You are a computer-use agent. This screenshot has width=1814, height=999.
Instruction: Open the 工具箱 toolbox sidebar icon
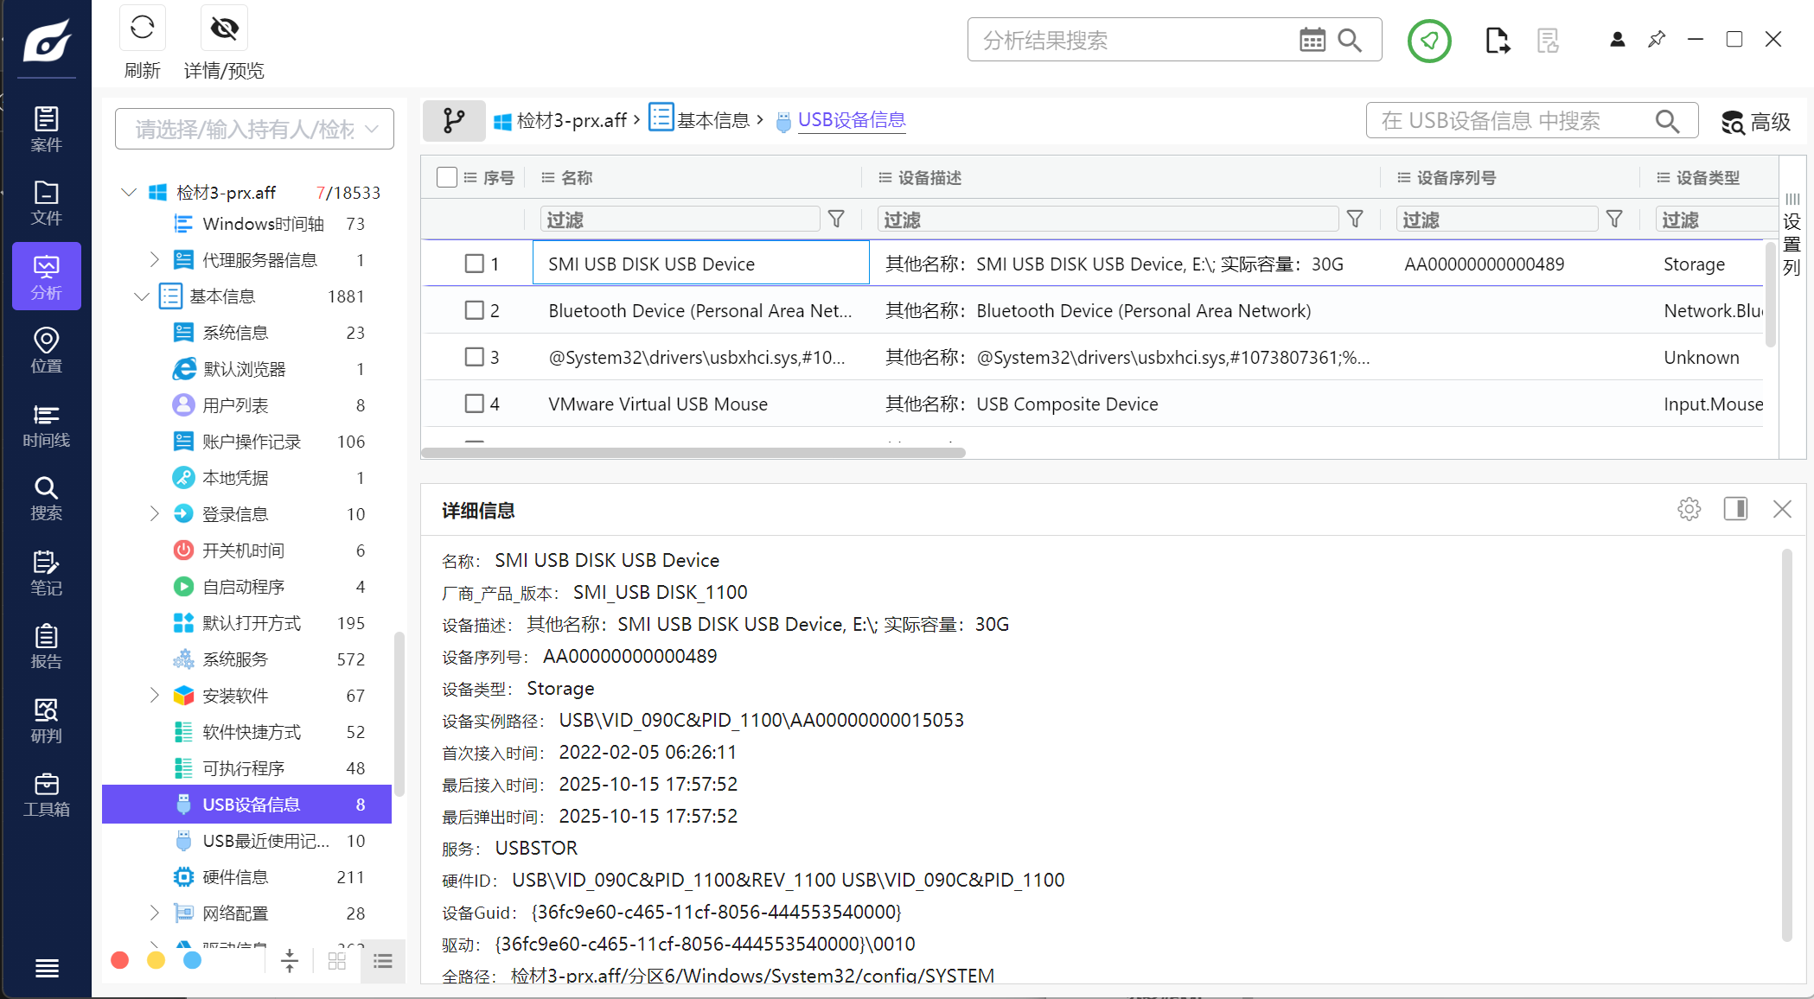[x=46, y=794]
